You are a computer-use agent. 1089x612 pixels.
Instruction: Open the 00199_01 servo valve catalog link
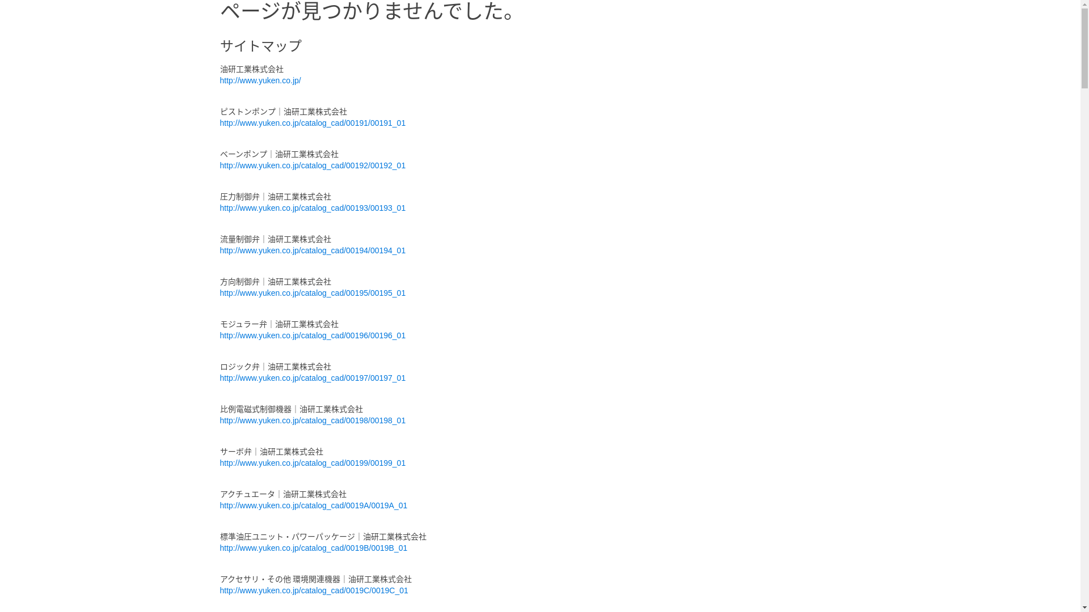coord(313,463)
